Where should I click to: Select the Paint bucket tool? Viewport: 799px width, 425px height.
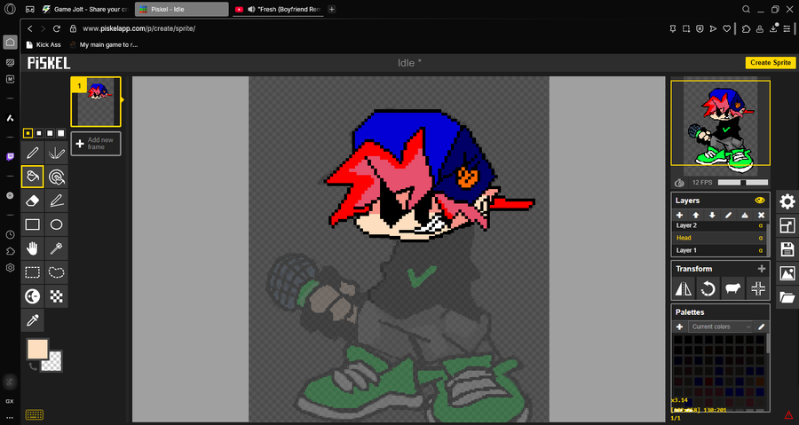coord(33,177)
